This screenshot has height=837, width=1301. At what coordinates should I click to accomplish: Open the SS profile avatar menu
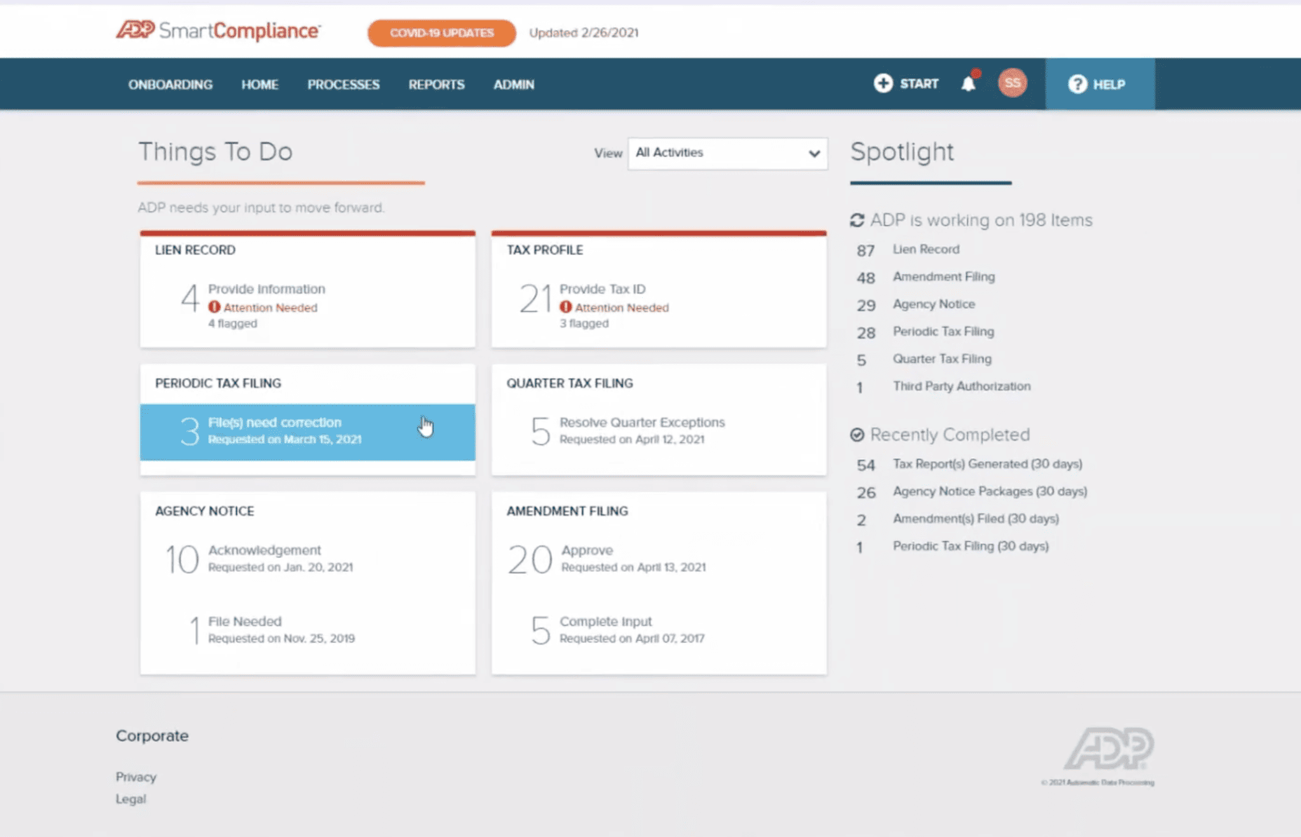tap(1013, 83)
